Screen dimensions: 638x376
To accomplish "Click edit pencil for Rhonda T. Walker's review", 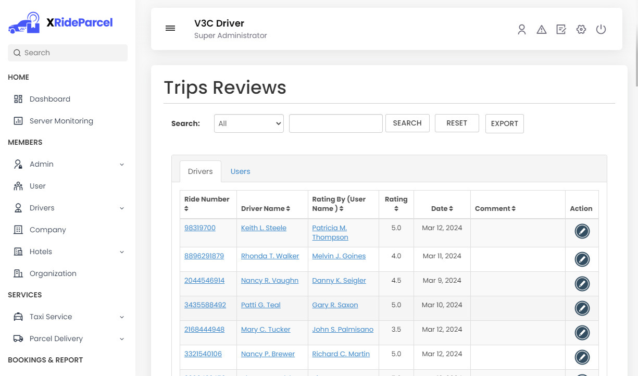I will [x=582, y=259].
